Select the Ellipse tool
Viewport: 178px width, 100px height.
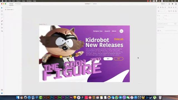point(2,14)
